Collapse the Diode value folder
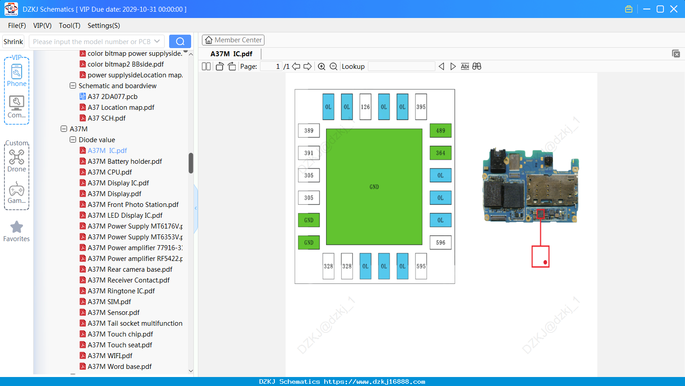685x386 pixels. [73, 139]
